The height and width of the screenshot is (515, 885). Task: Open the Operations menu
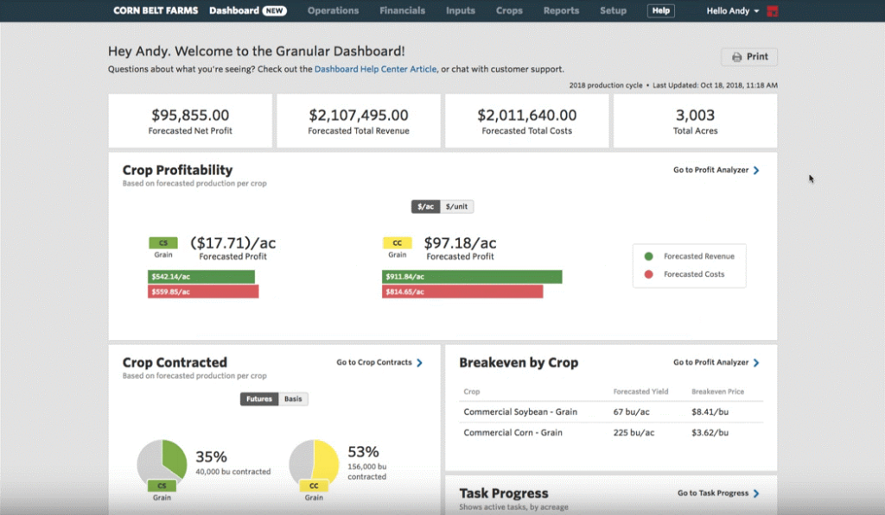[x=333, y=11]
